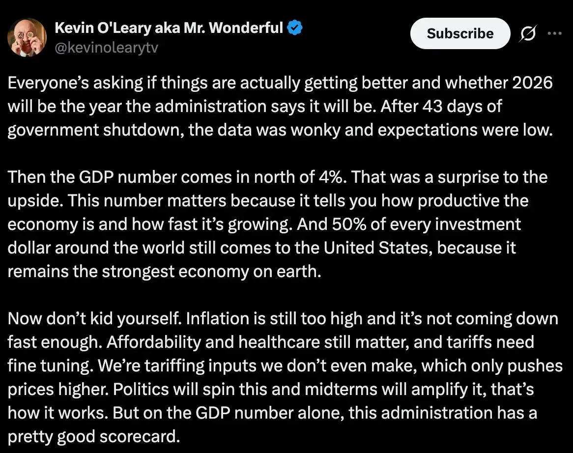Click Kevin O'Leary's profile avatar
The image size is (573, 453).
click(x=27, y=37)
